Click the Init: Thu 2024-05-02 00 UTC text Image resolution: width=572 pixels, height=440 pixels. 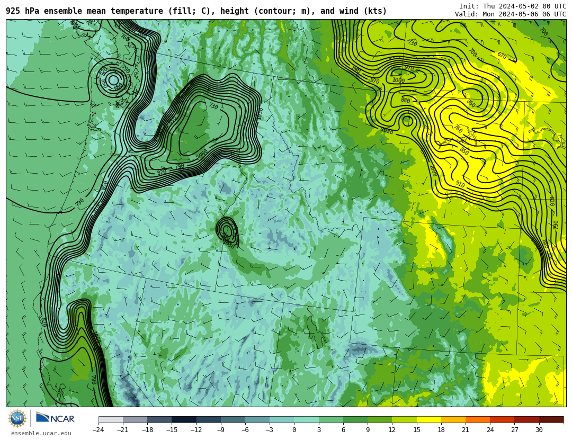click(513, 6)
